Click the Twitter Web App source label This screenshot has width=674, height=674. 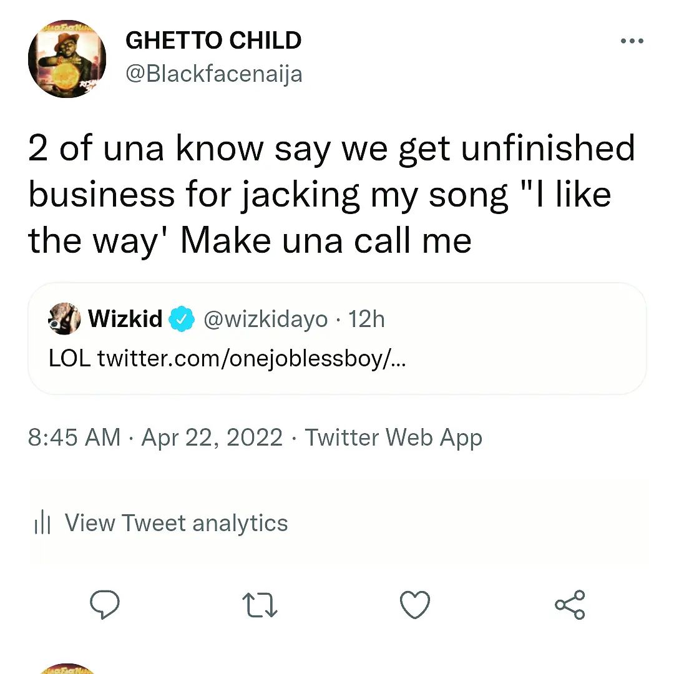393,437
